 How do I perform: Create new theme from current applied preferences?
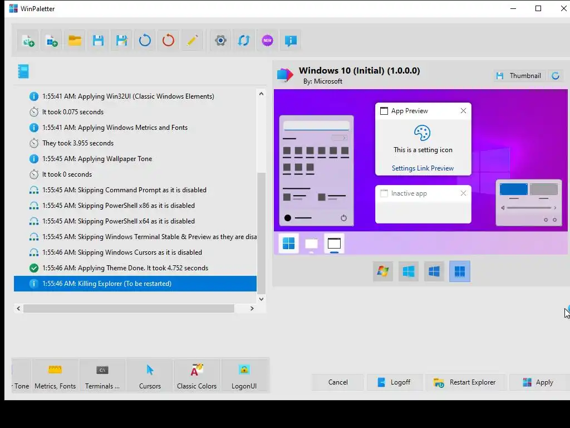pos(28,41)
